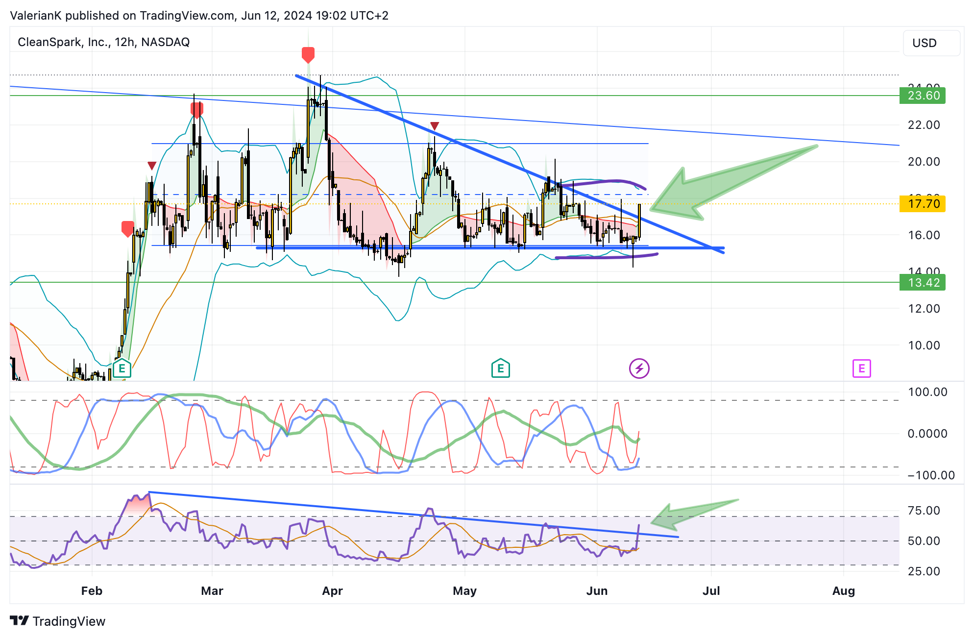The height and width of the screenshot is (638, 974).
Task: Click the dark red triangle marker in mid February
Action: (x=152, y=166)
